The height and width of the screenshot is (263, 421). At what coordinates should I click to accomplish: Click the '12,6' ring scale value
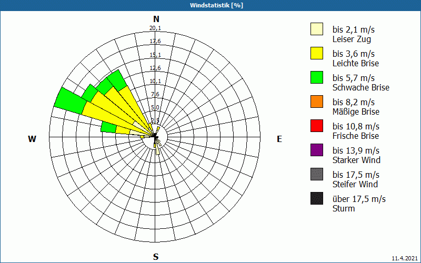[155, 68]
